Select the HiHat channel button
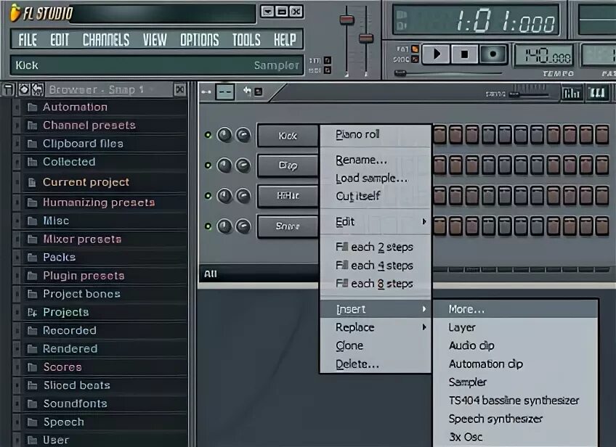This screenshot has width=616, height=447. tap(288, 195)
